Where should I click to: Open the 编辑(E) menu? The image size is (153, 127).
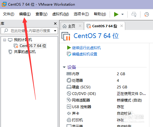click(25, 14)
